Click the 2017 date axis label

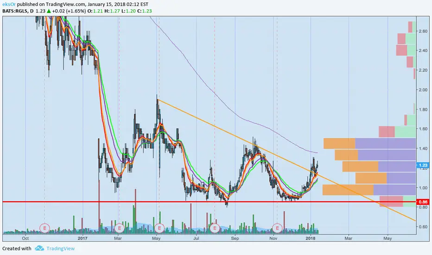tap(83, 238)
